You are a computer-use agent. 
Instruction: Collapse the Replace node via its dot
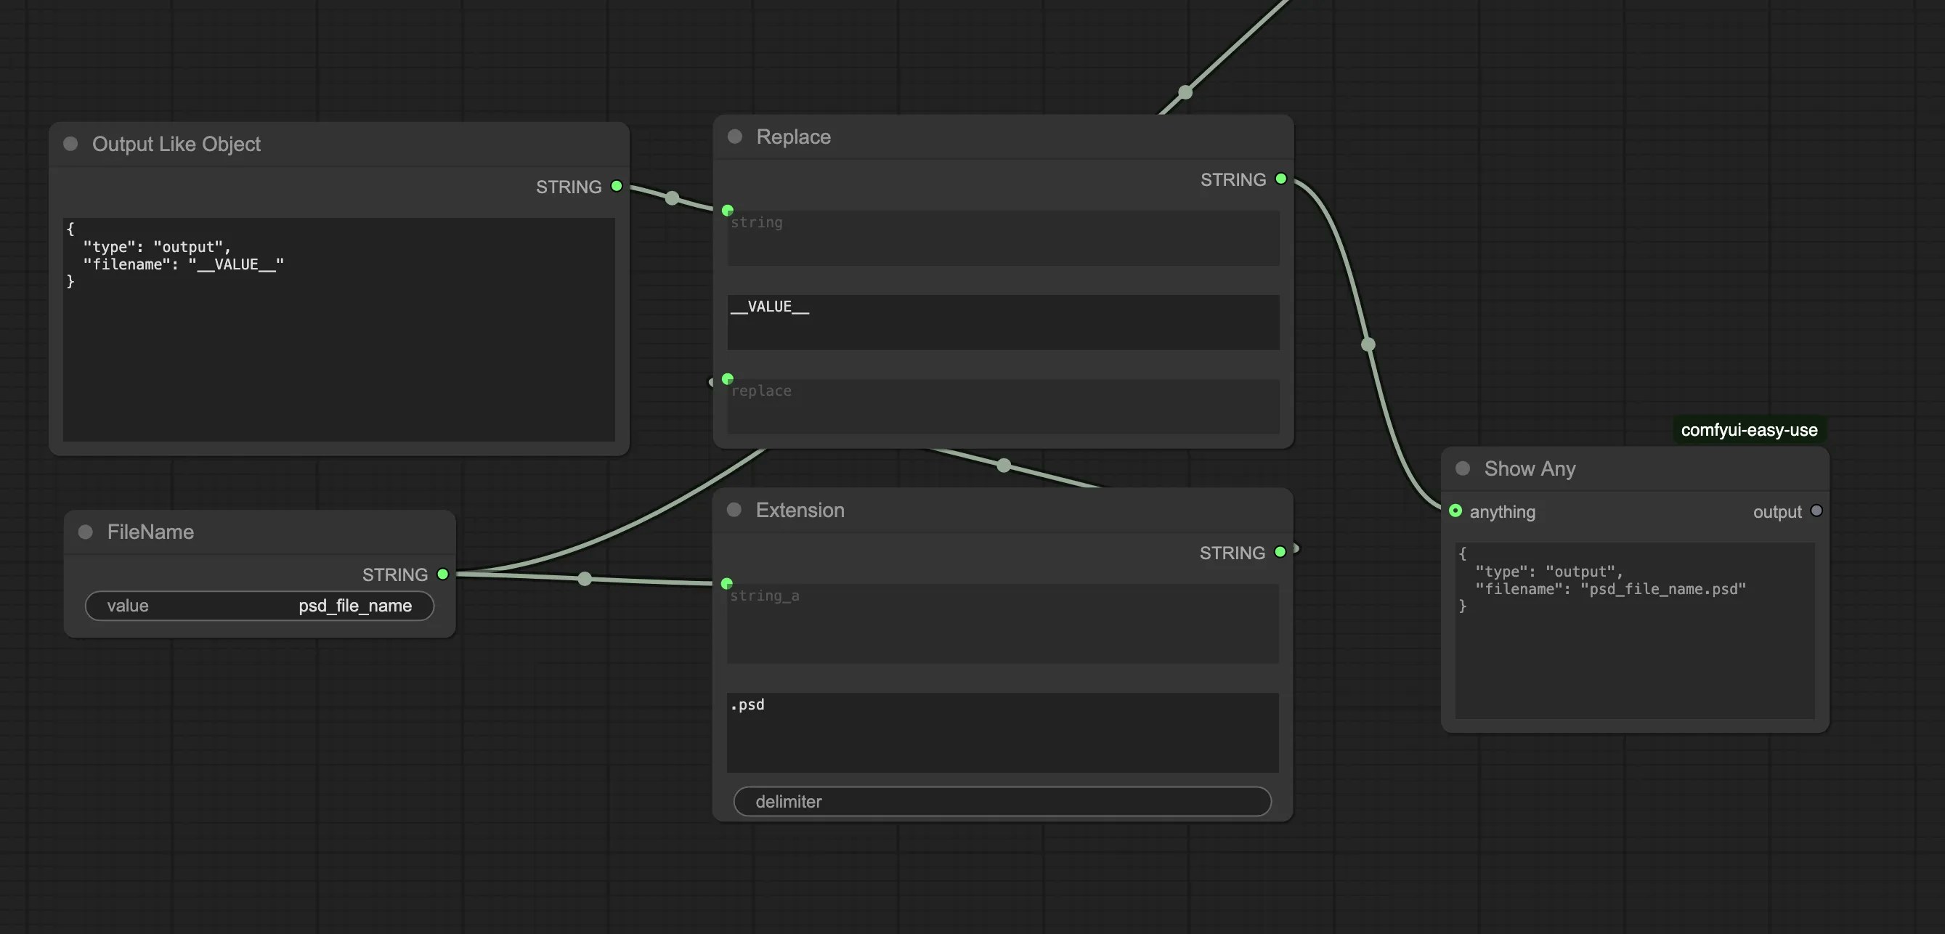735,137
